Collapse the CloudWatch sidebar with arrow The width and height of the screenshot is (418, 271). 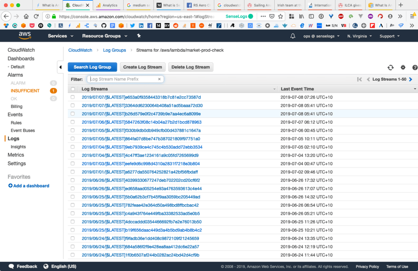tap(60, 67)
